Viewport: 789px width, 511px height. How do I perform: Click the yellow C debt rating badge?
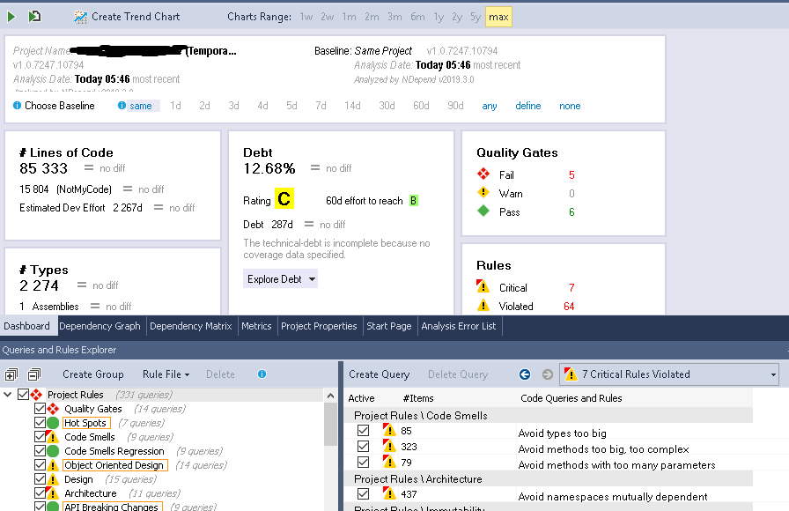284,198
